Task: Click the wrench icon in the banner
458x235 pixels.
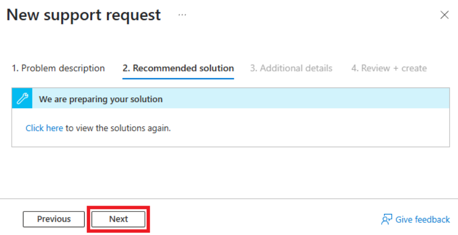Action: pos(22,98)
